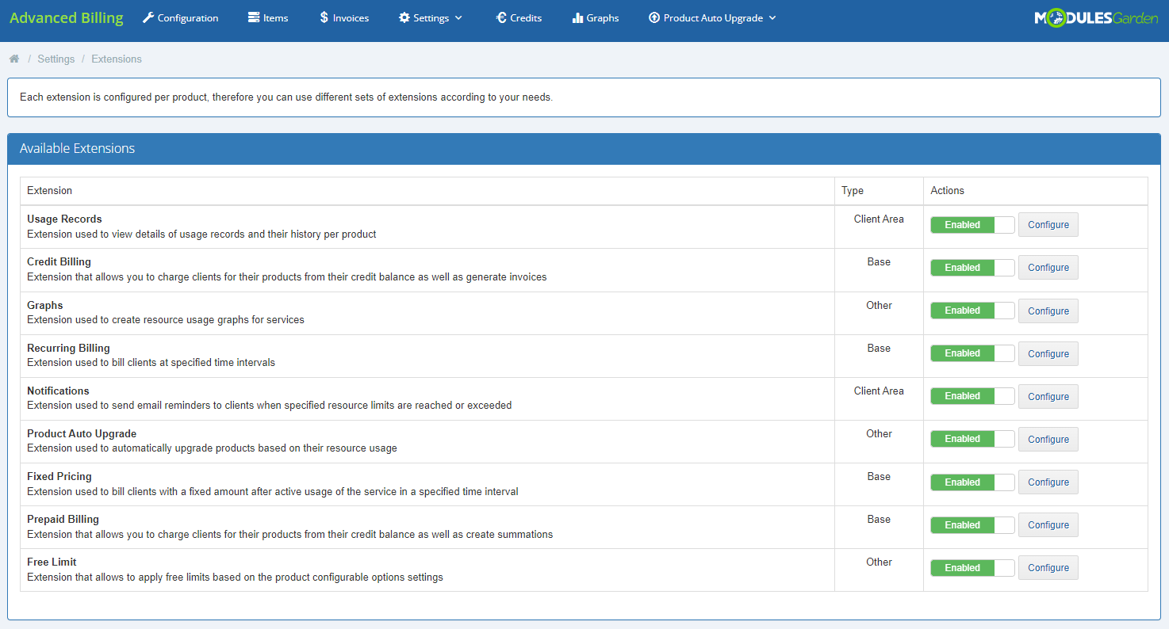Disable the Usage Records extension toggle
The height and width of the screenshot is (629, 1169).
pyautogui.click(x=972, y=225)
